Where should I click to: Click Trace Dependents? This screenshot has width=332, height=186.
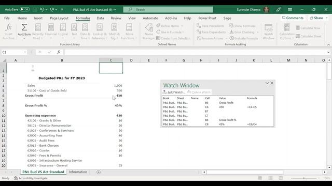click(x=211, y=32)
